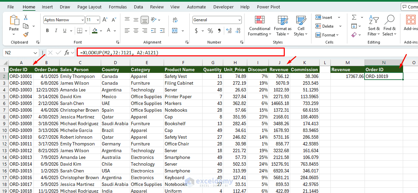Click the Paste clipboard icon
Viewport: 418px width, 193px height.
pos(14,20)
